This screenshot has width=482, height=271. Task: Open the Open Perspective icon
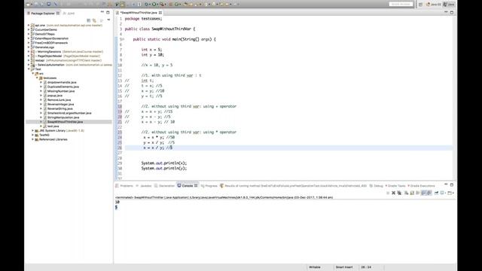pyautogui.click(x=420, y=5)
